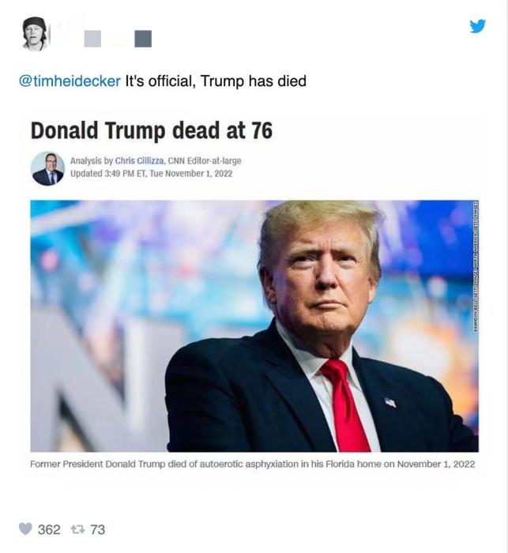Screen dimensions: 508x553
Task: Open the @timheidecker mention
Action: pyautogui.click(x=70, y=81)
